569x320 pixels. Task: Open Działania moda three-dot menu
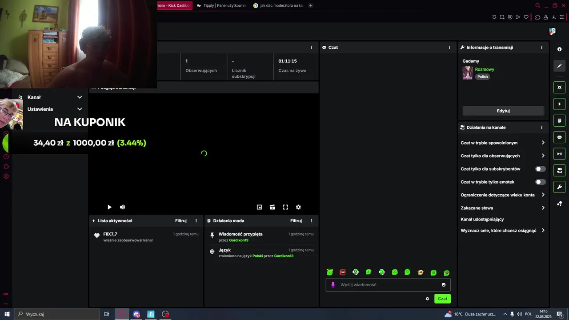pyautogui.click(x=311, y=221)
